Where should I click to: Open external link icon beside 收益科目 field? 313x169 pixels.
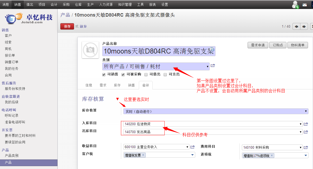pos(193,147)
